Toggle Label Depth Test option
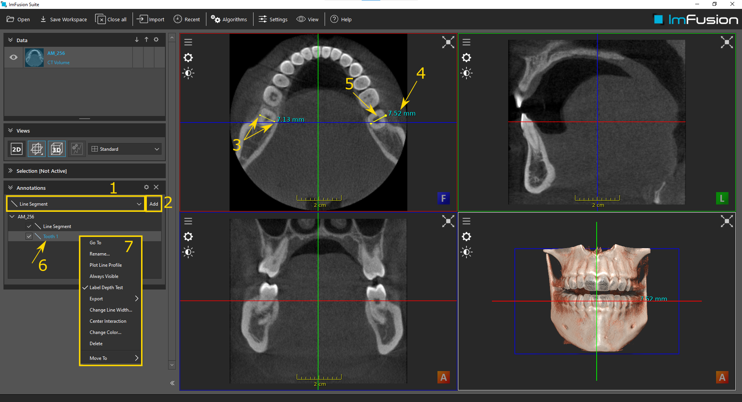The image size is (742, 402). pos(110,288)
